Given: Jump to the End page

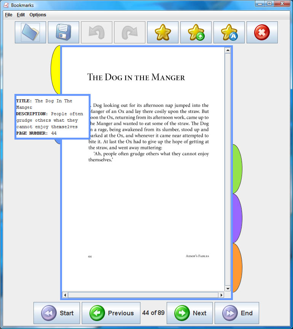Looking at the screenshot, I should [x=237, y=313].
